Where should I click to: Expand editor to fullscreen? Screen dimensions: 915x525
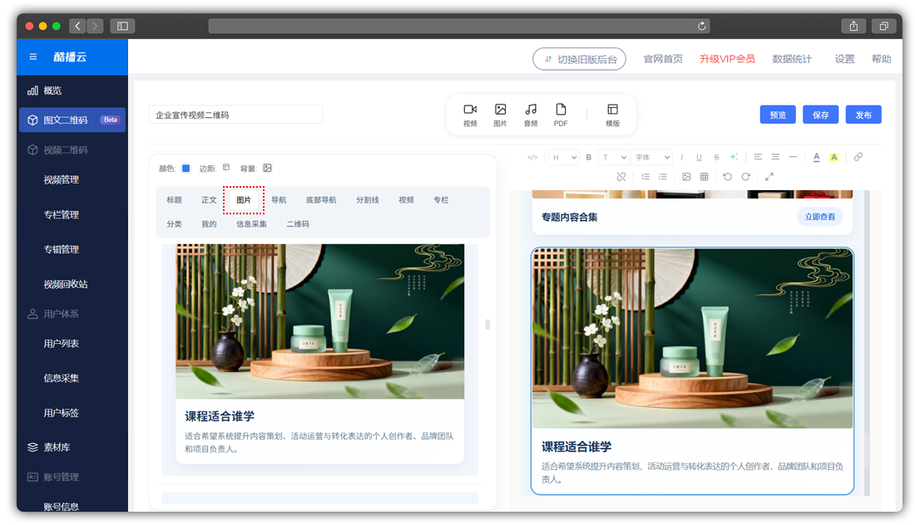point(769,177)
